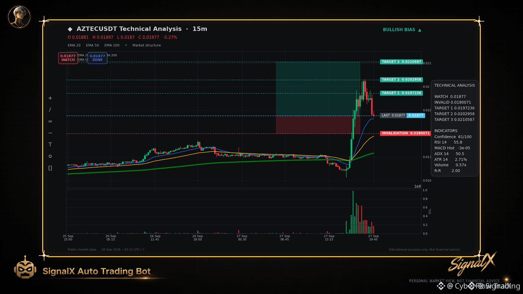The width and height of the screenshot is (523, 294).
Task: Select the TARGET 3 0.0210587 label
Action: [401, 62]
